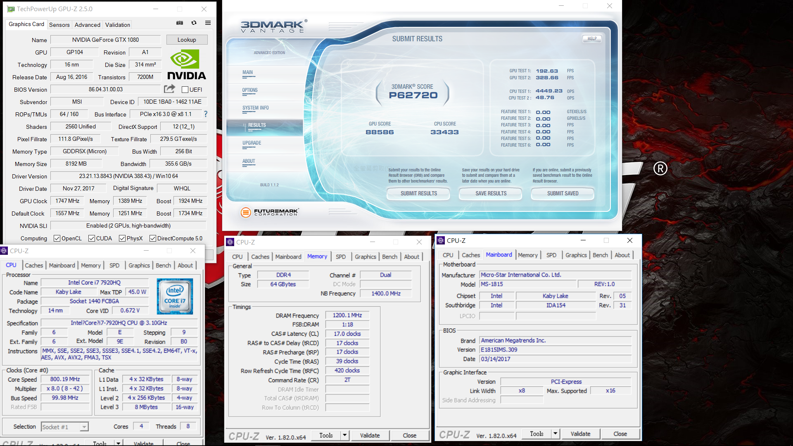The height and width of the screenshot is (446, 793).
Task: Click the GPU SCORE value 88586
Action: pyautogui.click(x=380, y=132)
